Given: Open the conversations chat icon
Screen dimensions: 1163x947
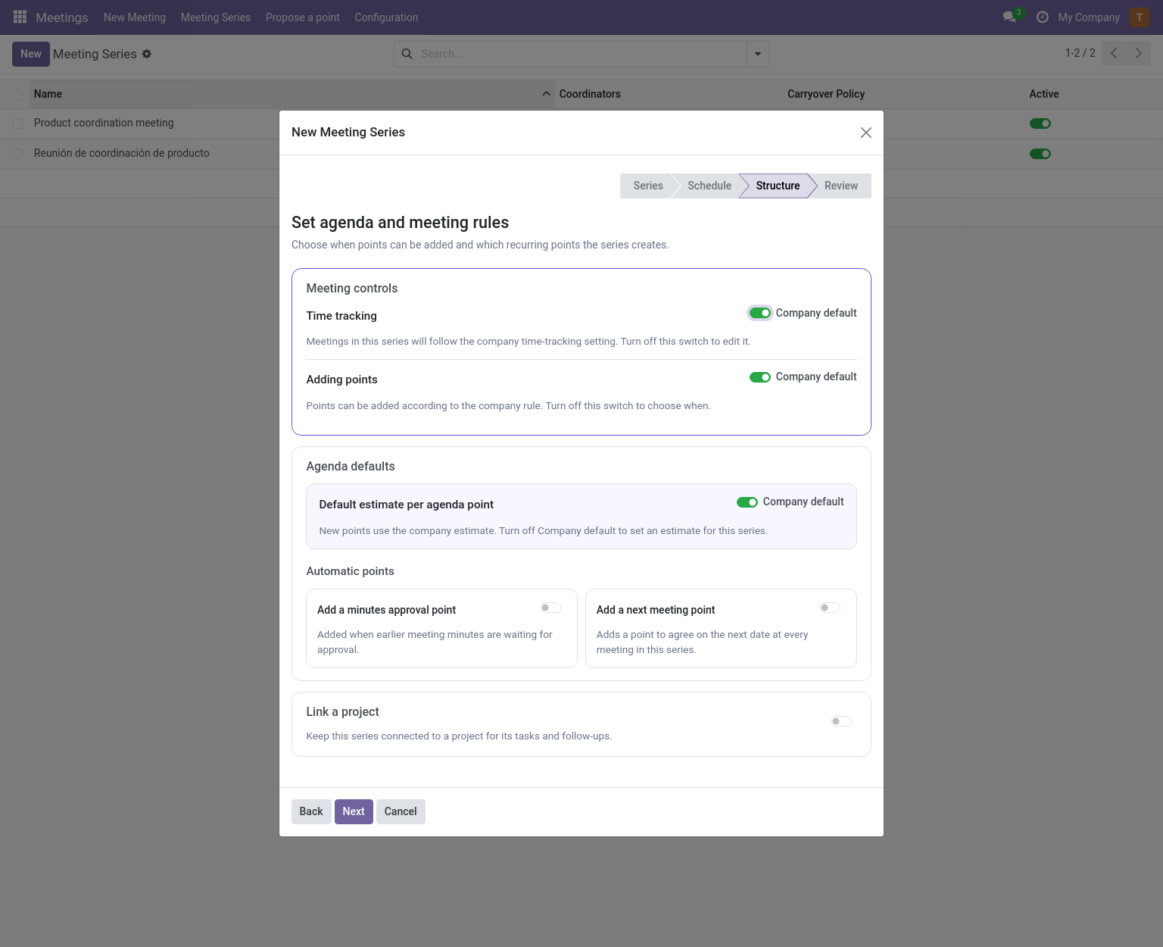Looking at the screenshot, I should coord(1009,17).
